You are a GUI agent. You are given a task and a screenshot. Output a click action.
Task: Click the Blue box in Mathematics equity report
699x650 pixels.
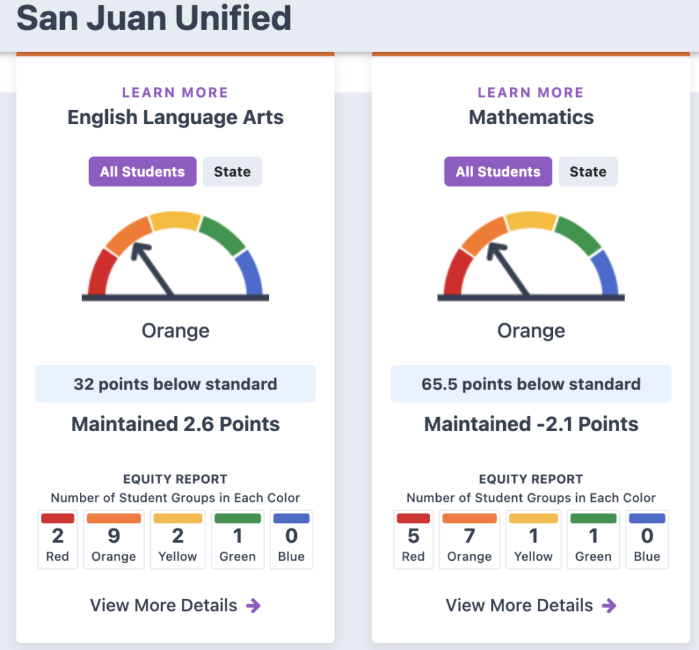tap(647, 539)
